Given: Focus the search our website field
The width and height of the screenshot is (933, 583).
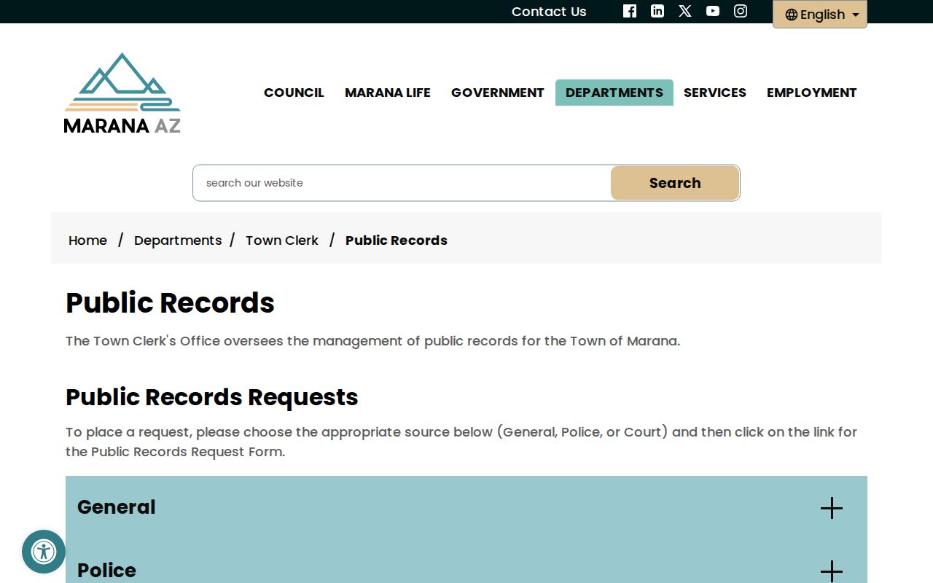Looking at the screenshot, I should point(402,183).
